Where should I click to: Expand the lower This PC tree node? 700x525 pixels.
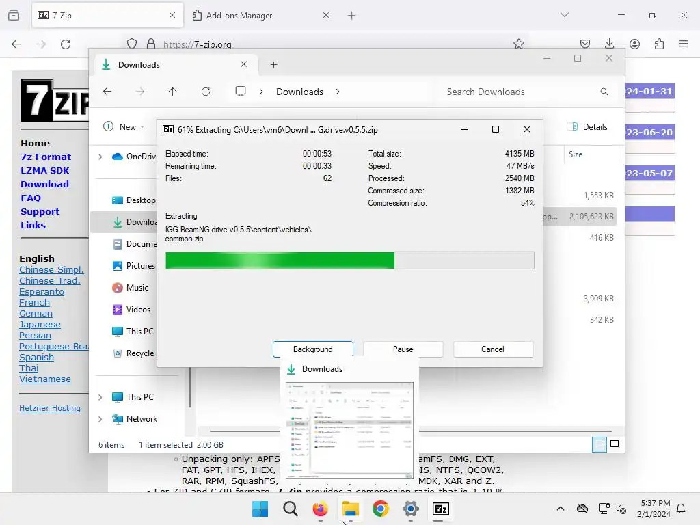pyautogui.click(x=100, y=397)
